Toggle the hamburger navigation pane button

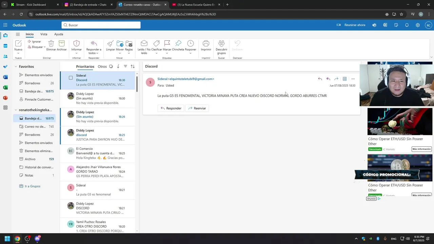(18, 34)
